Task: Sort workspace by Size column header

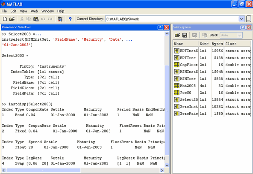Action: click(204, 44)
